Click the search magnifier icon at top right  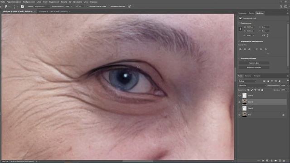281,6
